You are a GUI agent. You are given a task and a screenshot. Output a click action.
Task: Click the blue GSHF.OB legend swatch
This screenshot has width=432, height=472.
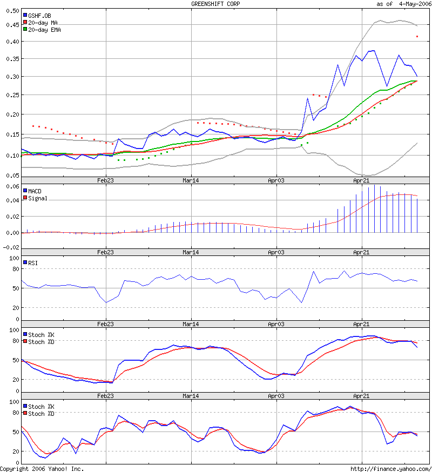pos(25,16)
